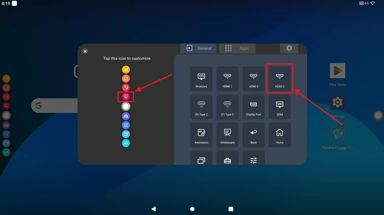
Task: Tap the orange Home icon in customize column
Action: click(x=126, y=79)
